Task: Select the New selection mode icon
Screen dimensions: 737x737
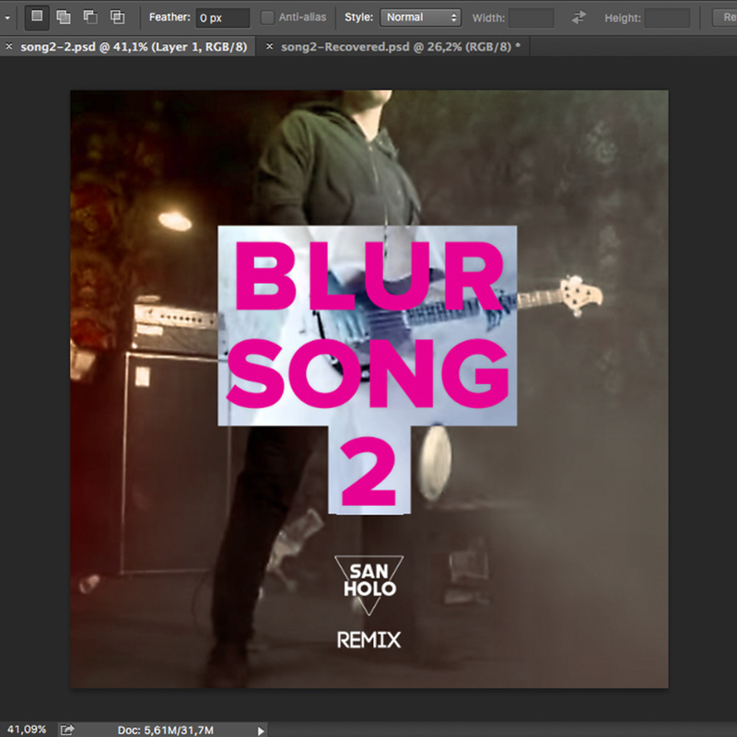Action: pyautogui.click(x=37, y=17)
